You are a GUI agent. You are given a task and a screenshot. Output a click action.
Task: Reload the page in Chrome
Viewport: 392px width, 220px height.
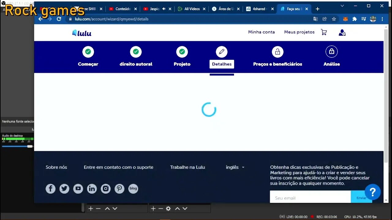[59, 19]
